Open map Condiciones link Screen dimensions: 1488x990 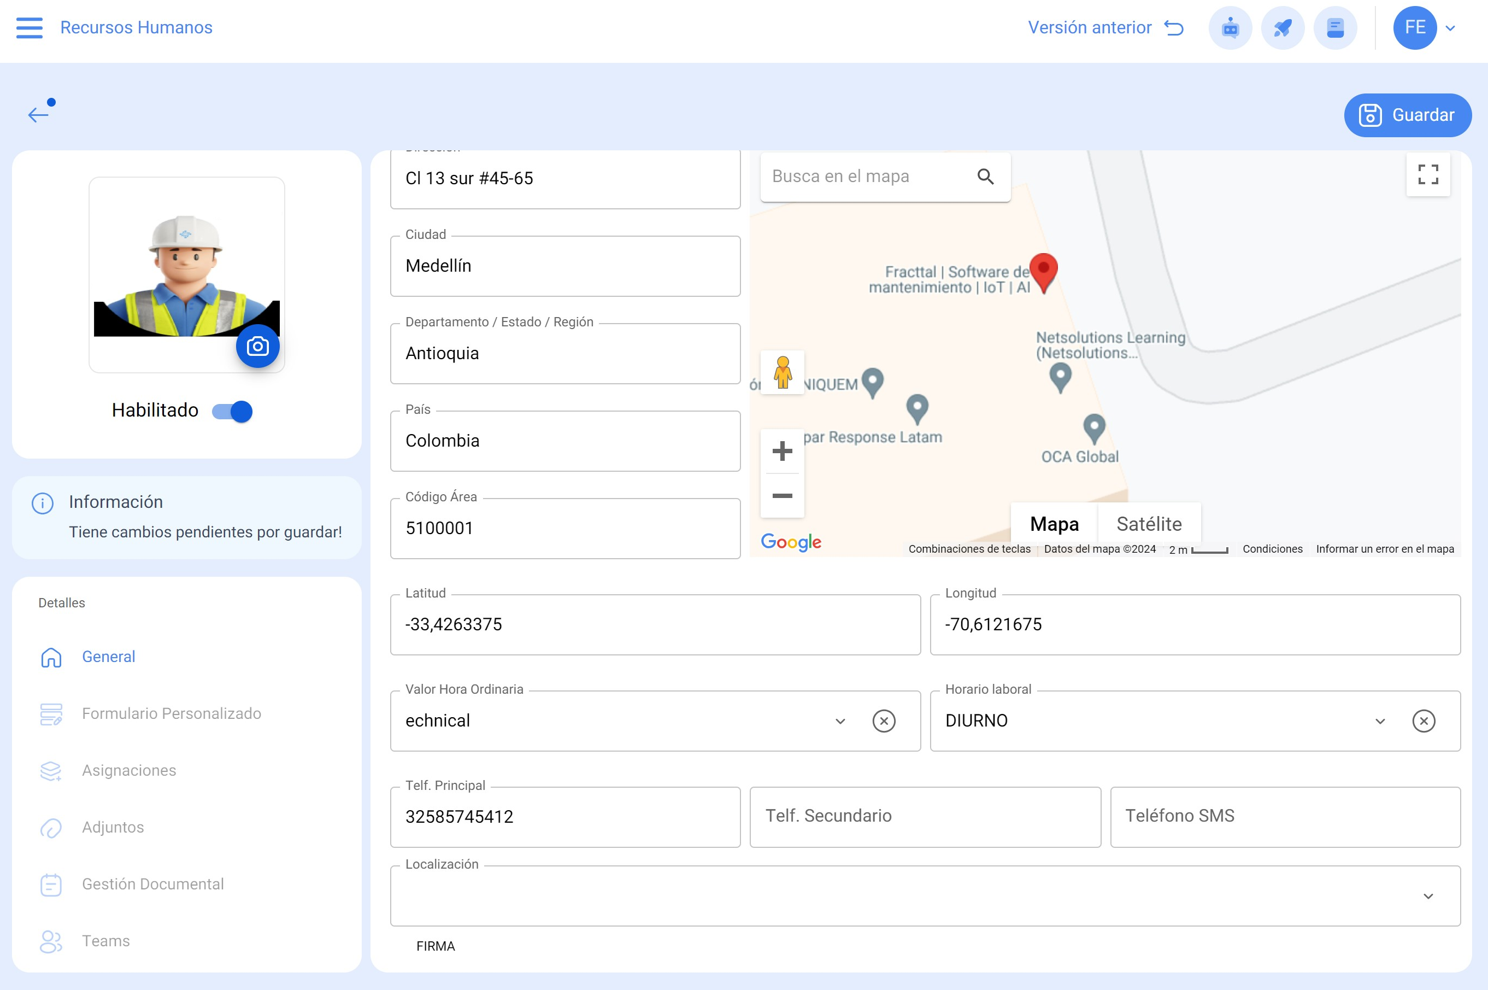(1272, 549)
